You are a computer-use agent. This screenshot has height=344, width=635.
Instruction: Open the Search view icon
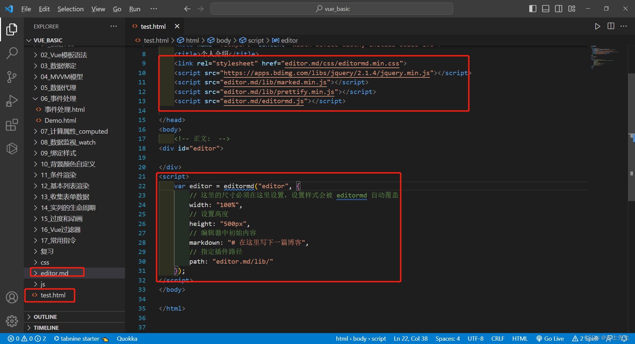coord(12,53)
